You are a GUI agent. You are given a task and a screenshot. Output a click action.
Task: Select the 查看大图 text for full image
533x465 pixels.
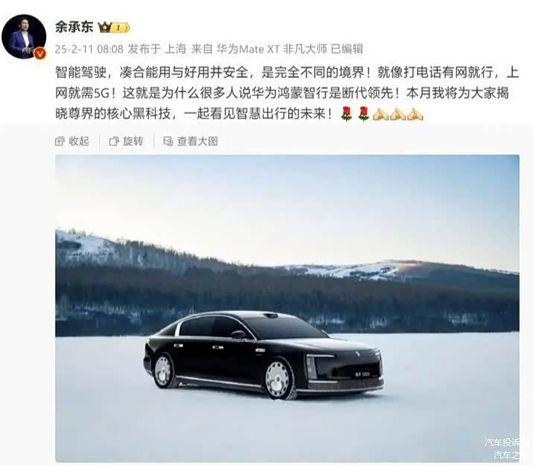point(197,141)
